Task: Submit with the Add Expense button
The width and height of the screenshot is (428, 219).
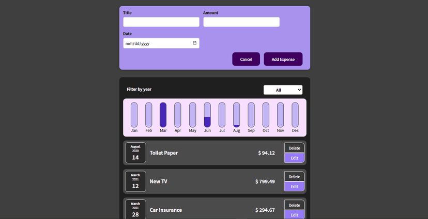Action: click(283, 59)
